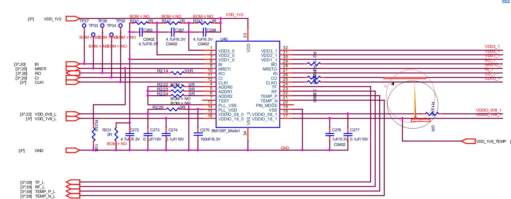This screenshot has width=511, height=199.
Task: Select the PLL_VSS pin name on U40
Action: coord(228,106)
